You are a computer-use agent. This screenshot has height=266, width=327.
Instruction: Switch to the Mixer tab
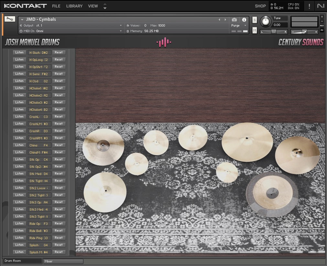(x=63, y=261)
